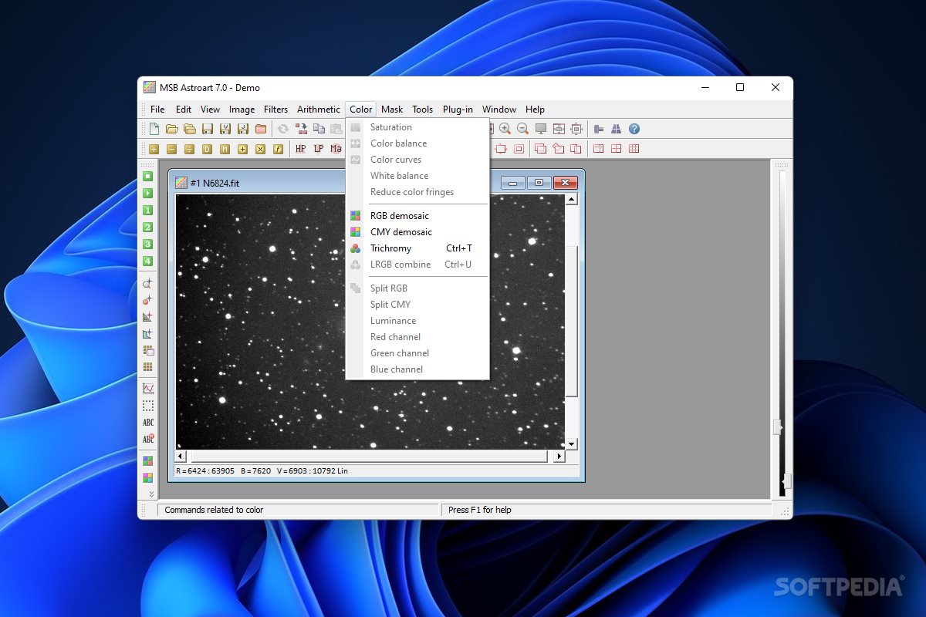
Task: Apply the LP low-pass filter icon
Action: pos(318,149)
